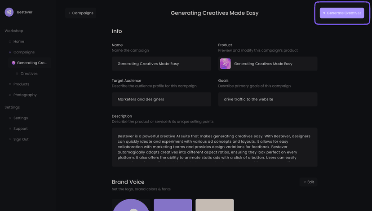Click the Bestever workspace name
372x211 pixels.
tap(25, 12)
